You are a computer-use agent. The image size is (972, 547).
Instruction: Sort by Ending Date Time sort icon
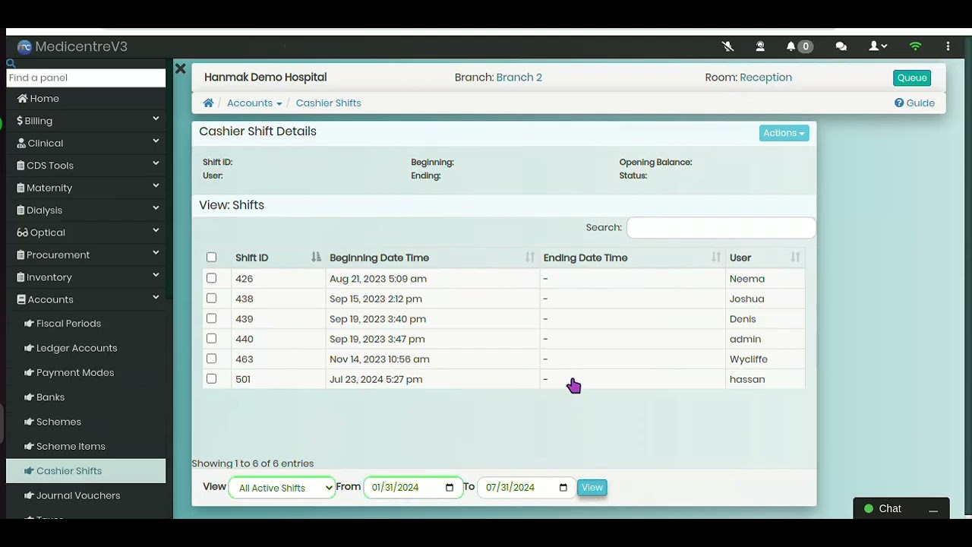(x=716, y=258)
